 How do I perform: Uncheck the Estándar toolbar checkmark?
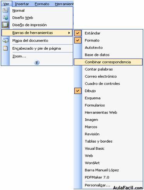[78, 33]
